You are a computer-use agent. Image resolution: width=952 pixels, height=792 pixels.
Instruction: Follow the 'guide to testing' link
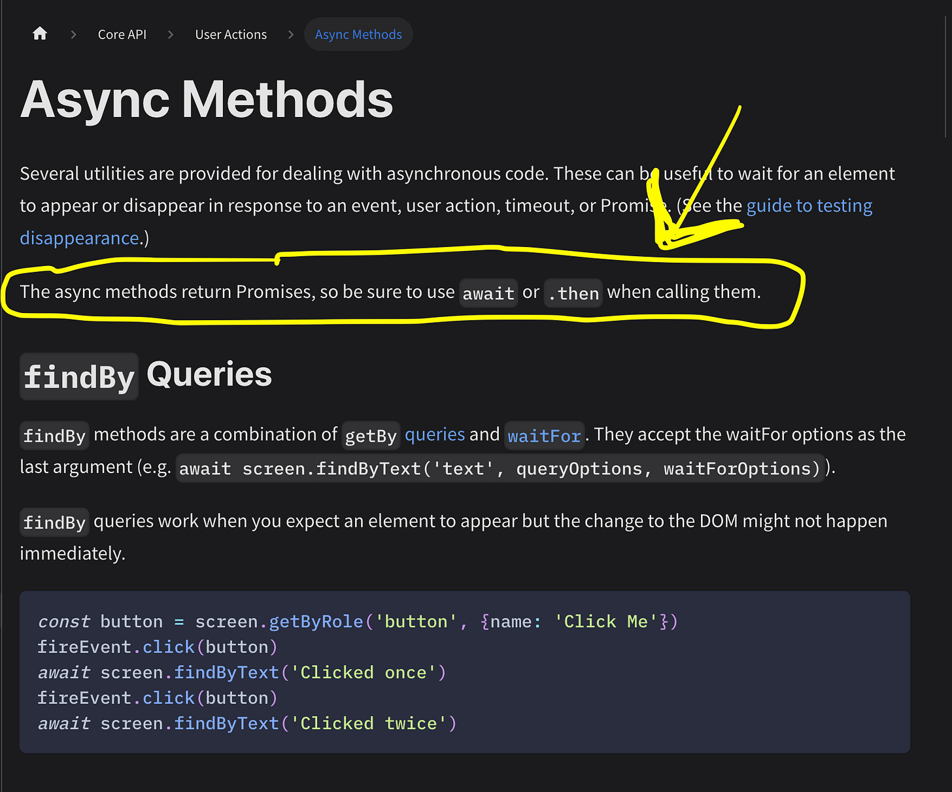coord(809,206)
